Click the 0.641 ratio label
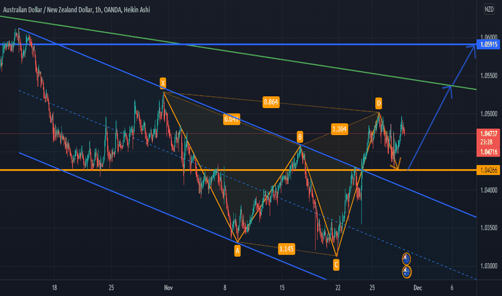This screenshot has width=502, height=296. (232, 119)
